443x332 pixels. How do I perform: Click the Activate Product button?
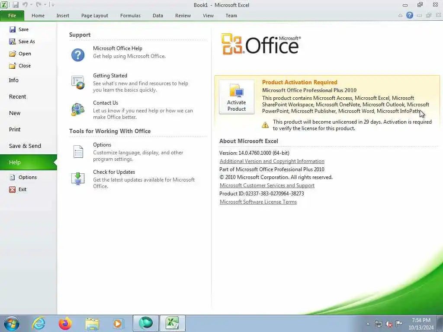(237, 96)
